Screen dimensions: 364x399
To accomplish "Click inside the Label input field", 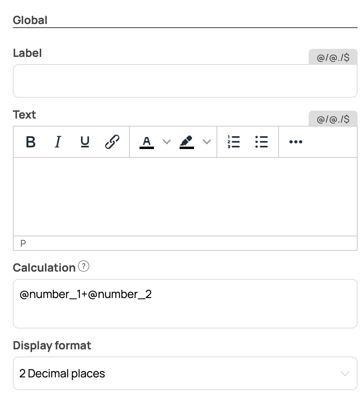I will click(x=185, y=81).
